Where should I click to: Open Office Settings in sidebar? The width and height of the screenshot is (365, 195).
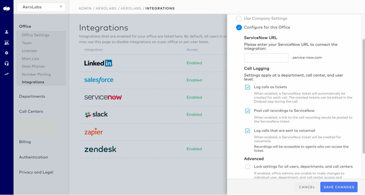(35, 35)
